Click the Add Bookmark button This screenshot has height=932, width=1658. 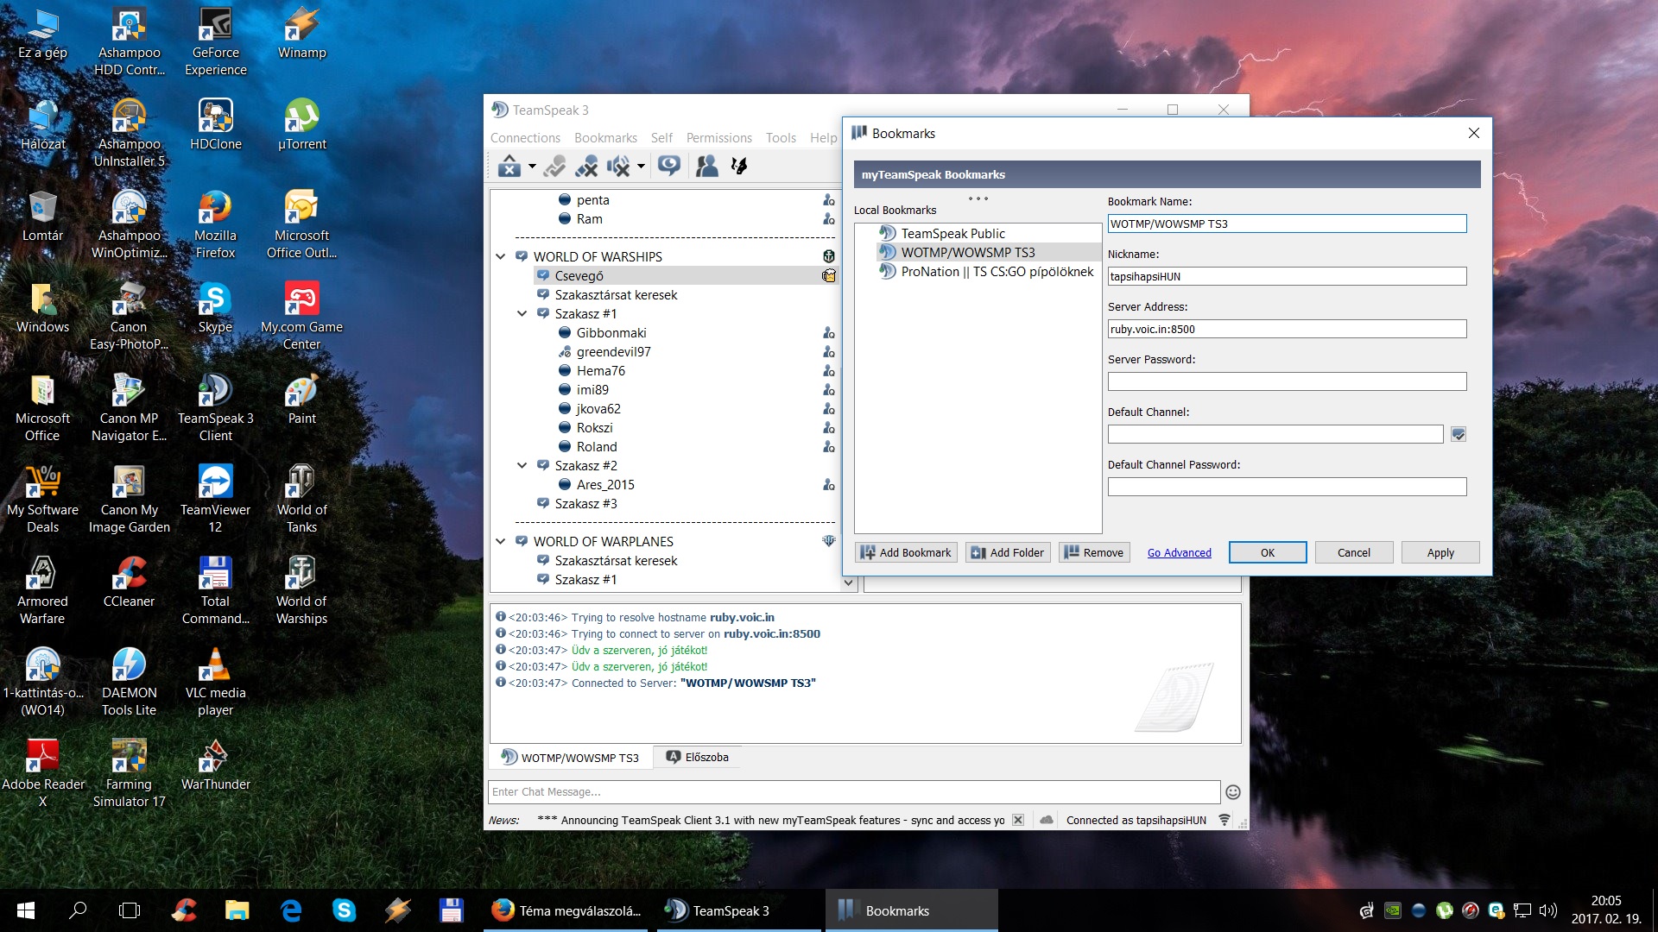click(x=906, y=552)
